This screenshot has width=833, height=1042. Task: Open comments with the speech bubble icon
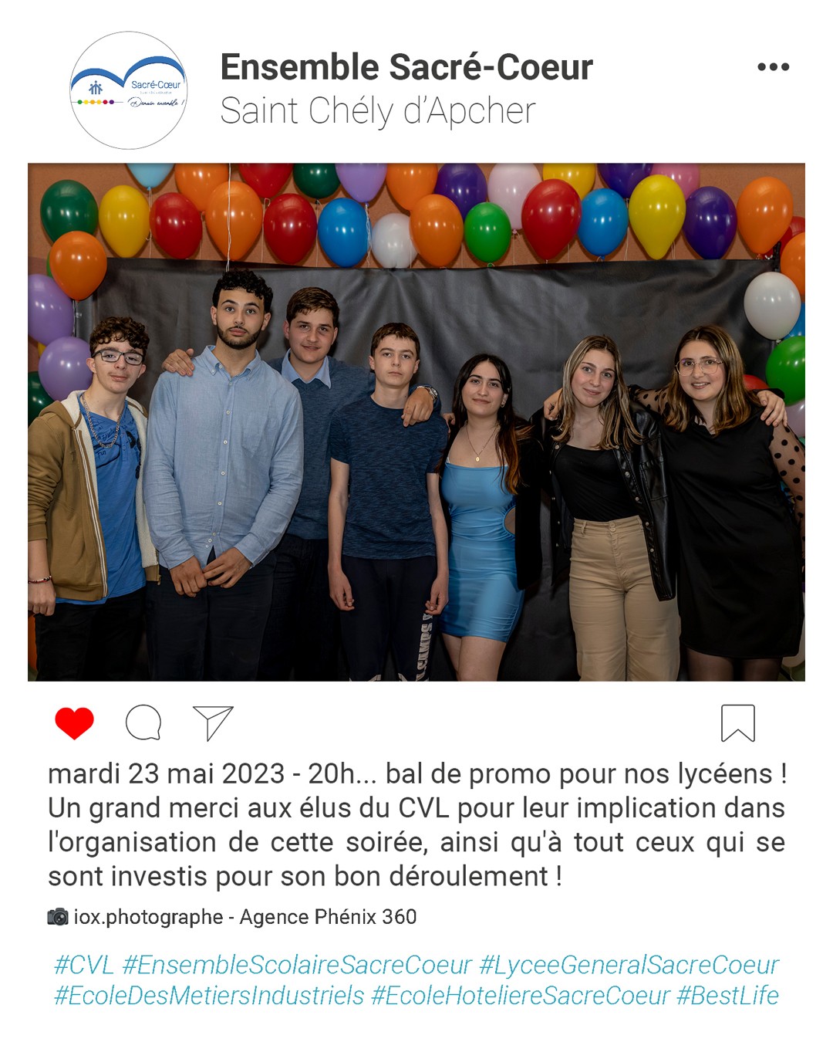(x=143, y=723)
